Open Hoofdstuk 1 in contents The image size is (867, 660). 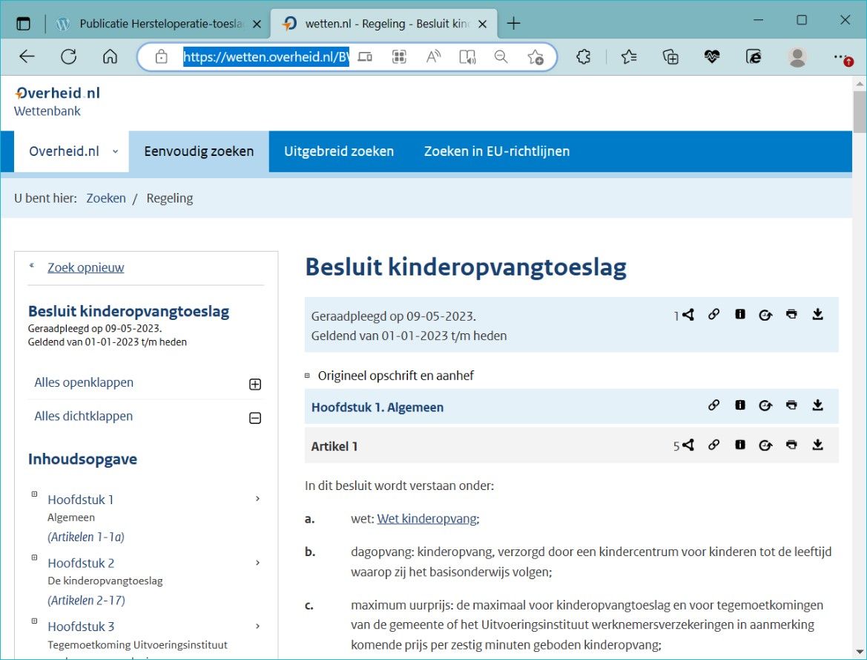point(81,500)
